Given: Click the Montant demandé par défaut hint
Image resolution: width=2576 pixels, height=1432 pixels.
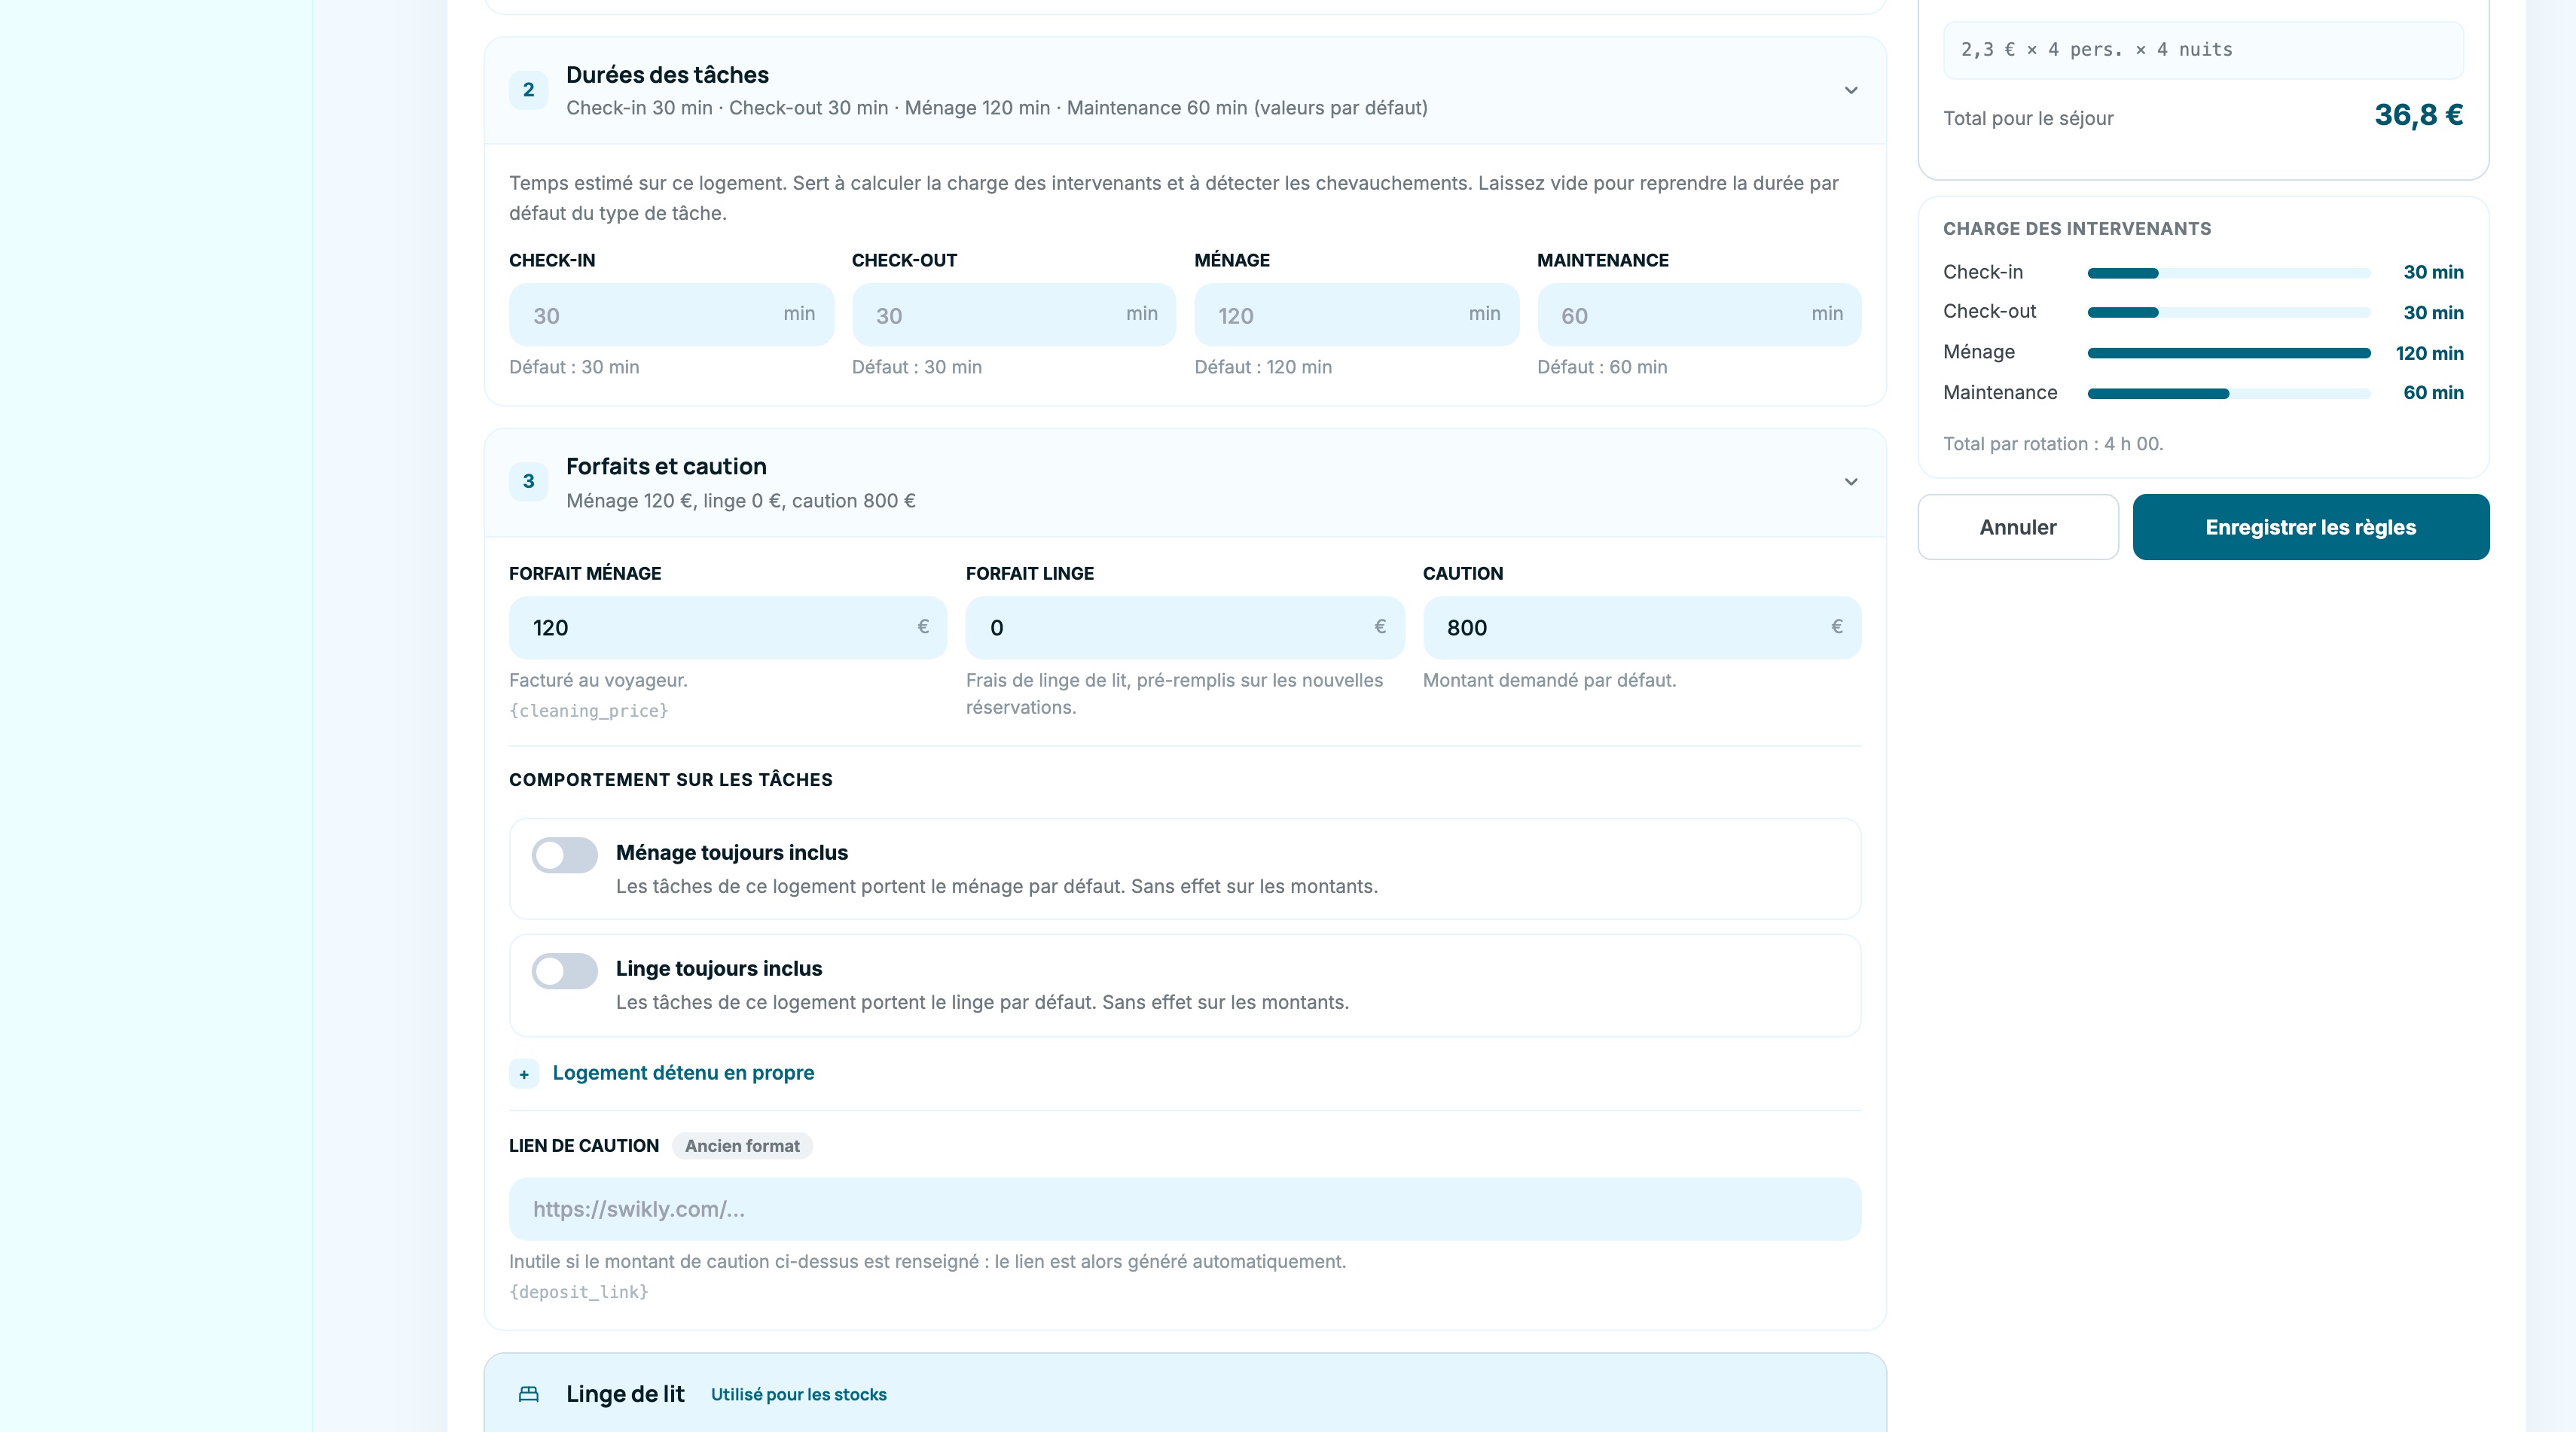Looking at the screenshot, I should point(1549,681).
